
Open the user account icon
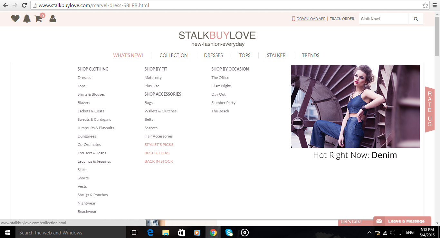53,19
